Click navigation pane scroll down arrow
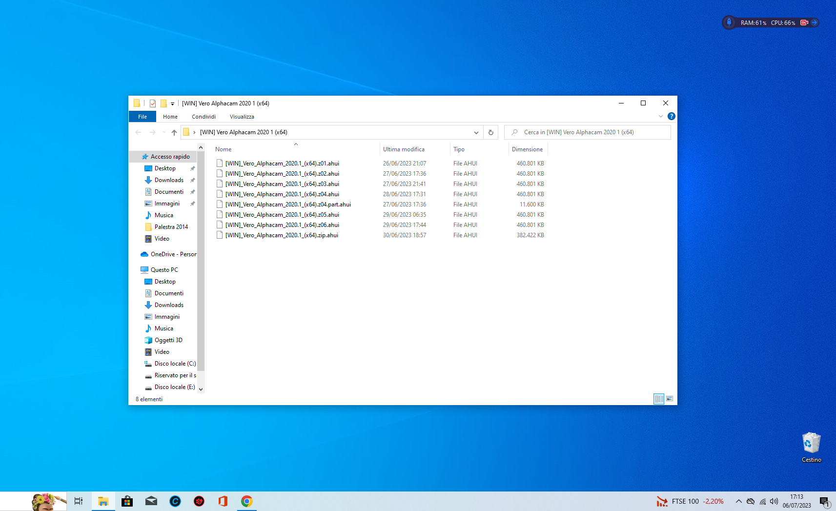836x511 pixels. click(201, 389)
